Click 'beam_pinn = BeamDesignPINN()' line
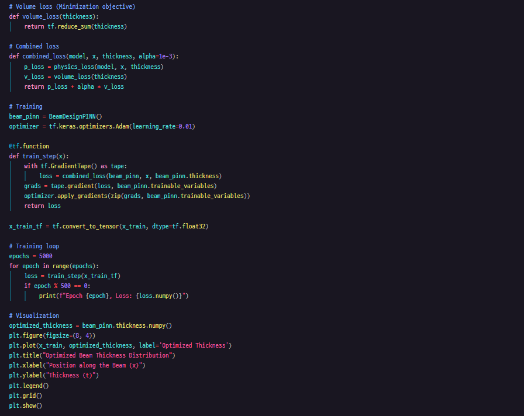This screenshot has width=524, height=416. pos(56,116)
